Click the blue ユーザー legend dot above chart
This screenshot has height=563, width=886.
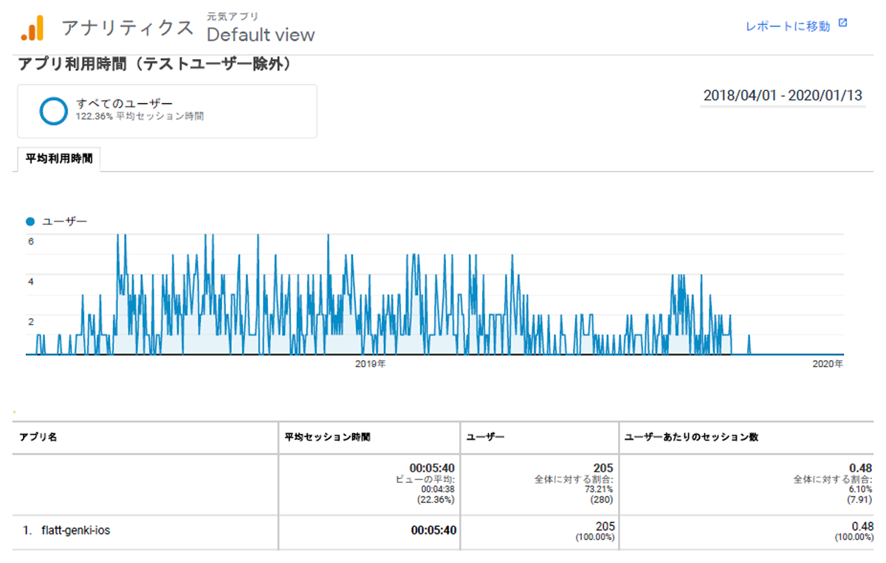(30, 221)
